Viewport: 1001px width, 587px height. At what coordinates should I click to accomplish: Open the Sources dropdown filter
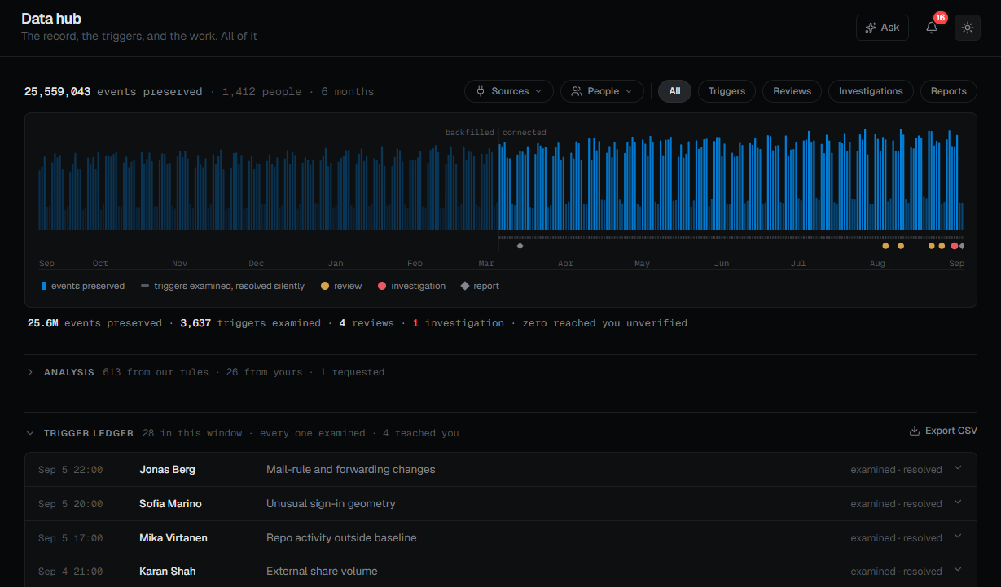pos(509,91)
